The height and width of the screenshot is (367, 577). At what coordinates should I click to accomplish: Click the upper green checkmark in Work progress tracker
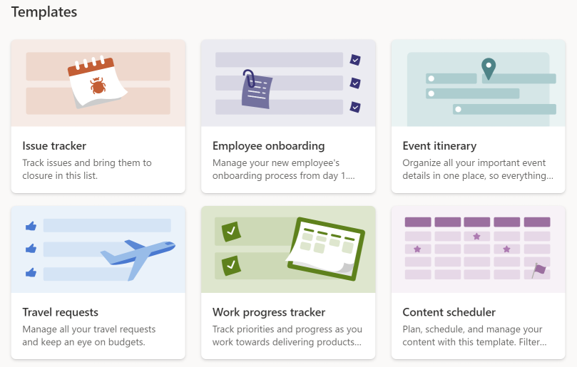[231, 232]
